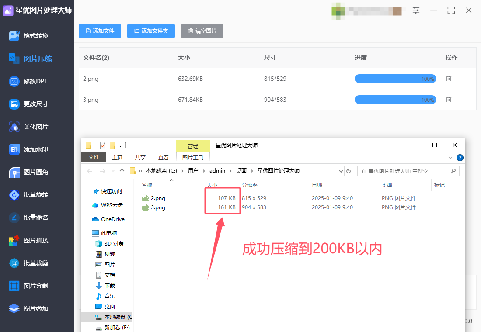Image resolution: width=481 pixels, height=332 pixels.
Task: Open 更改尺寸 tool
Action: pyautogui.click(x=28, y=104)
